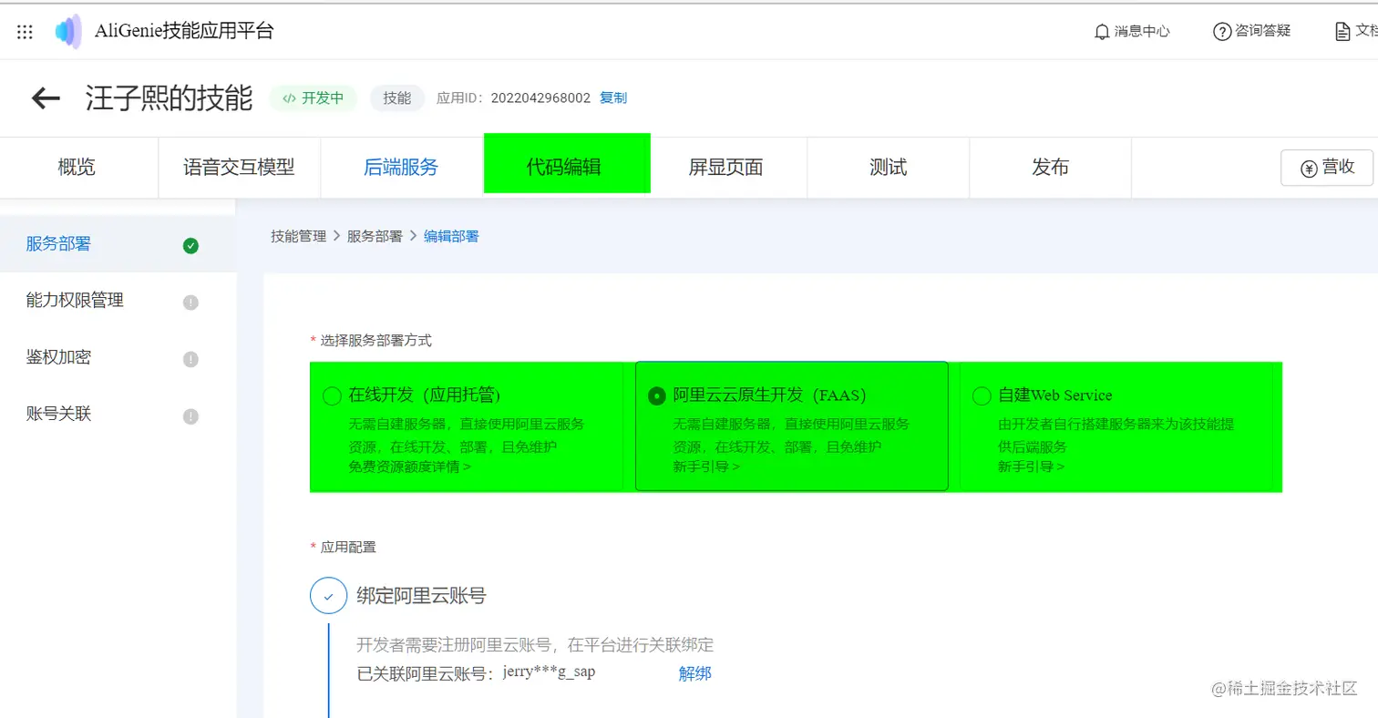
Task: Click the AliGenie platform logo
Action: [68, 32]
